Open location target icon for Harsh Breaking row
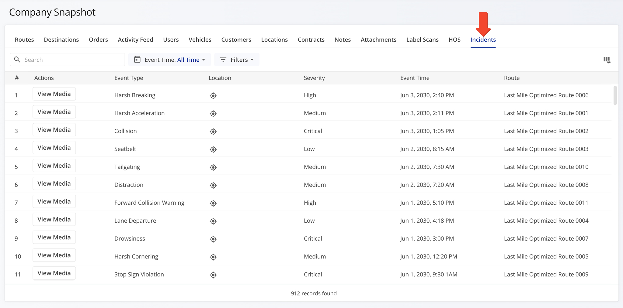The image size is (623, 308). (213, 96)
